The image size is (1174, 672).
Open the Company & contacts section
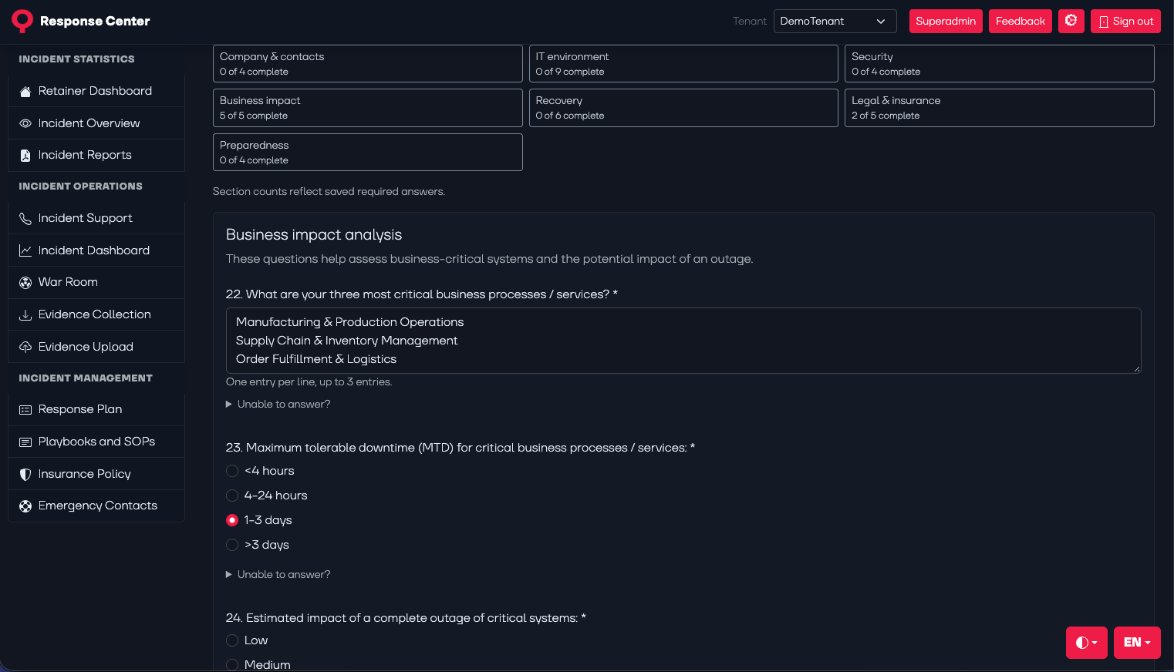click(x=368, y=64)
